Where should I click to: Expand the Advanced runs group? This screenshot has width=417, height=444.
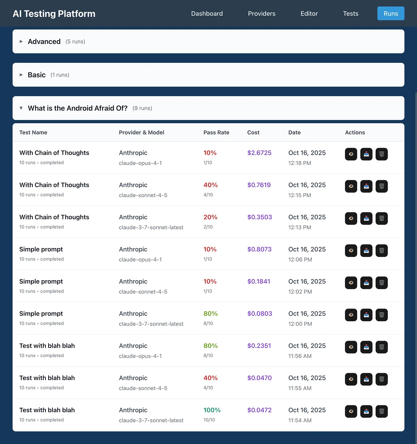44,42
